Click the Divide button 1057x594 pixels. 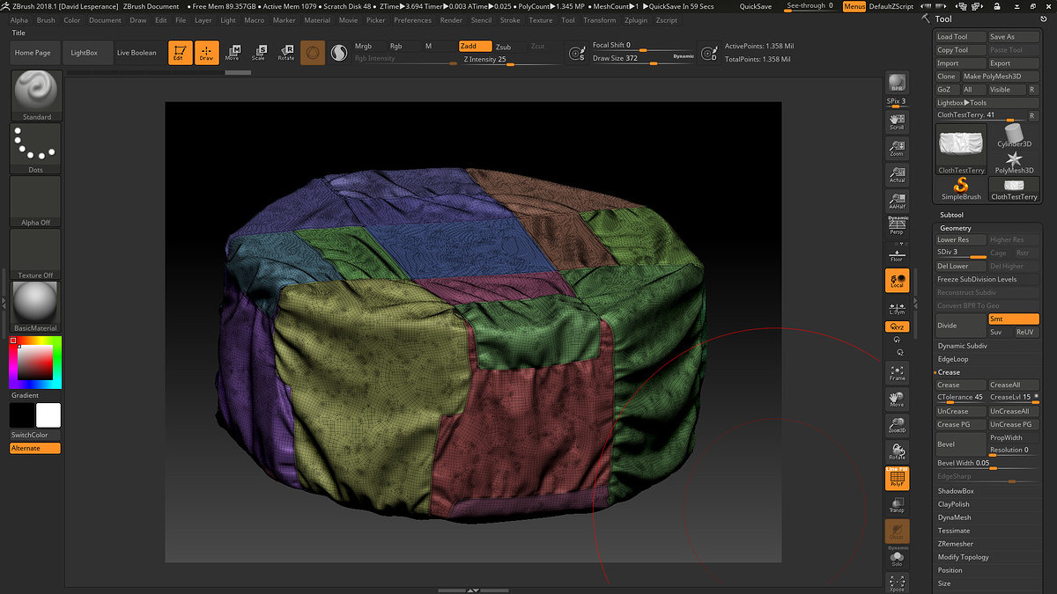coord(960,326)
